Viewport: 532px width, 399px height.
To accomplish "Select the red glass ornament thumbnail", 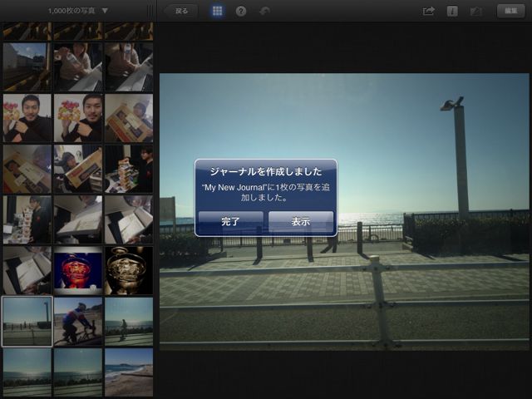I will (x=78, y=270).
